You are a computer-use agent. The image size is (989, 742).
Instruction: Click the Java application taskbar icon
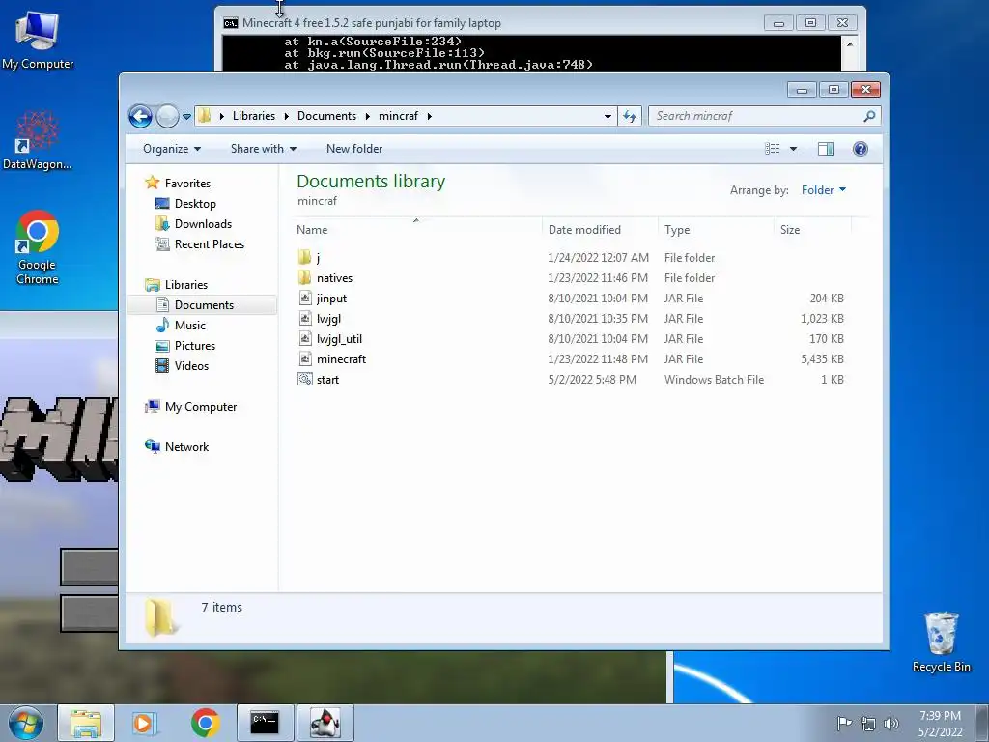click(x=325, y=723)
